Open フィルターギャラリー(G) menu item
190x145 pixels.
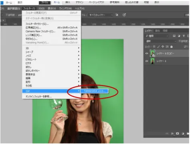[51, 24]
